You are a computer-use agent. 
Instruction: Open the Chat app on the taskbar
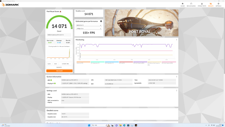pyautogui.click(x=116, y=125)
